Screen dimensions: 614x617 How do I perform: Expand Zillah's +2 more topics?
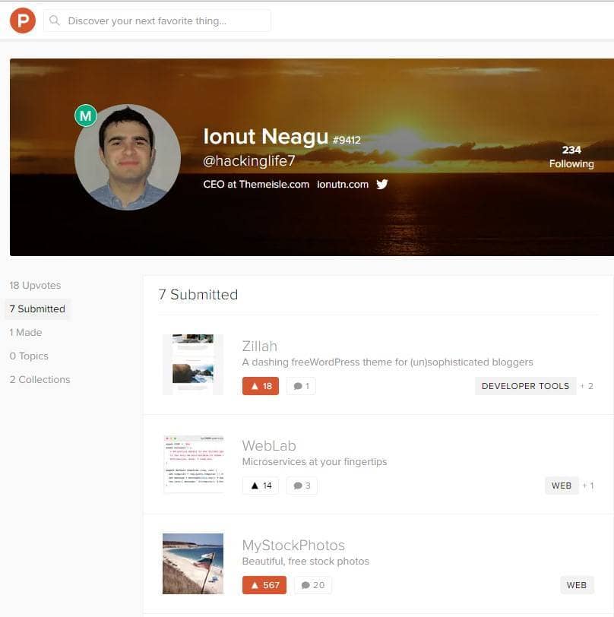click(x=587, y=386)
